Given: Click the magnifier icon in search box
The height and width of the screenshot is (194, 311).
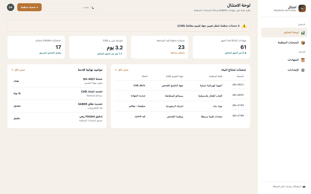Looking at the screenshot, I should pyautogui.click(x=92, y=7).
